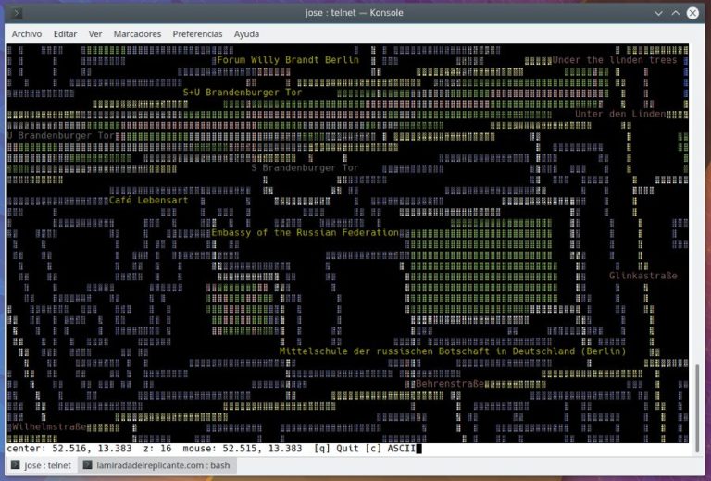The image size is (711, 481).
Task: Minimize the Konsole window
Action: coord(657,13)
